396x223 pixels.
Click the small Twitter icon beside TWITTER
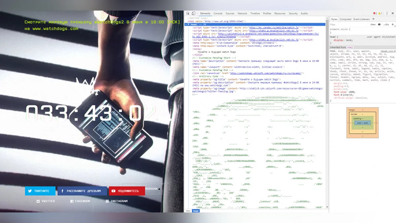(x=38, y=201)
